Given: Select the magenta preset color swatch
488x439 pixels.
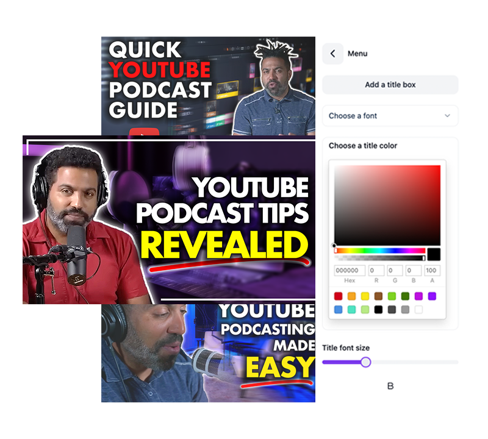Looking at the screenshot, I should [418, 296].
